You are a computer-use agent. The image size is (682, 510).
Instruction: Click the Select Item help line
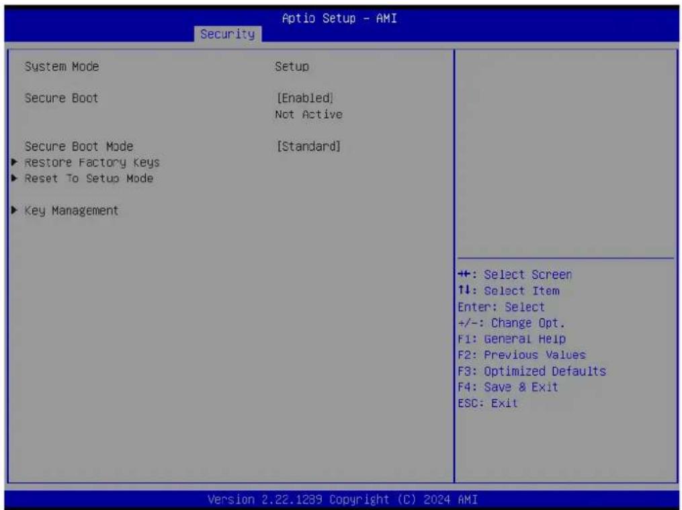[509, 291]
